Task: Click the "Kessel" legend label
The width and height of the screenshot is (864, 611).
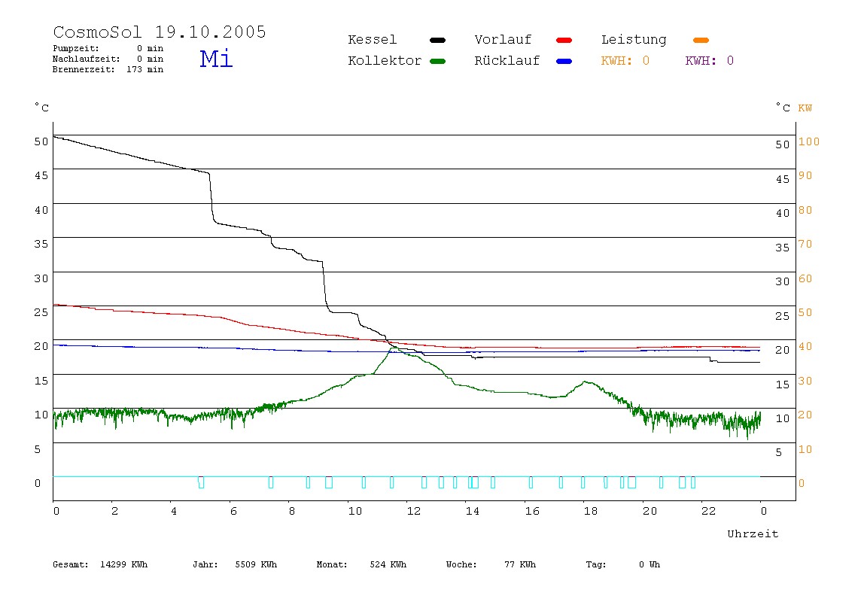Action: (373, 40)
